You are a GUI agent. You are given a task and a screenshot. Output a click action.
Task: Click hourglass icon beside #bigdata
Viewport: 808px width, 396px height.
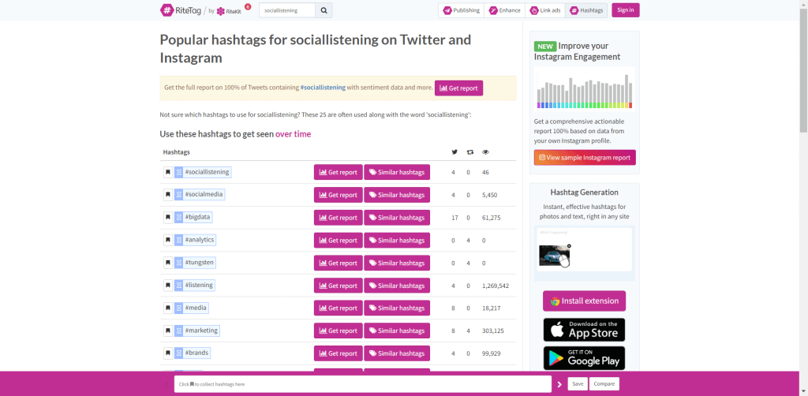pos(178,217)
